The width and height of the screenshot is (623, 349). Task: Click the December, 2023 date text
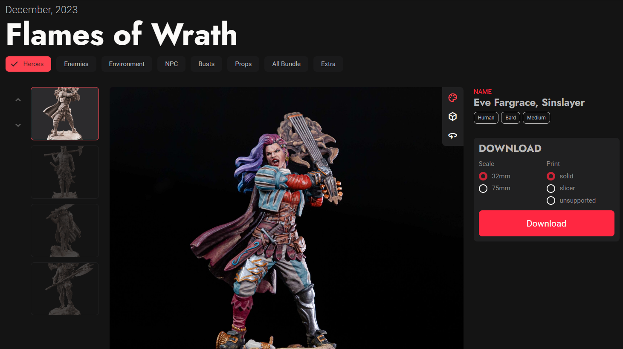(42, 10)
